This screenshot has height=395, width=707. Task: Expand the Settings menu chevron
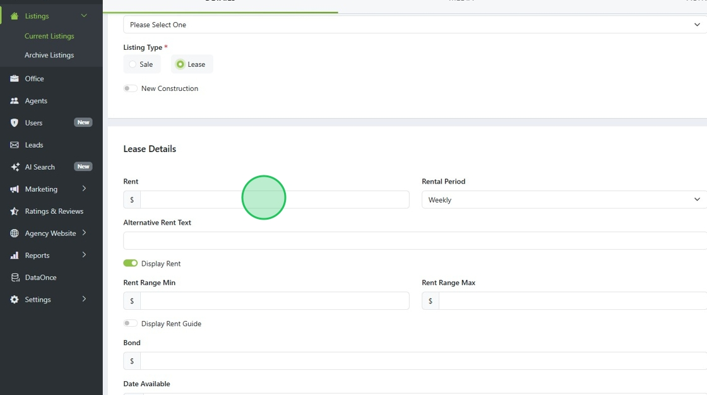[x=84, y=299]
